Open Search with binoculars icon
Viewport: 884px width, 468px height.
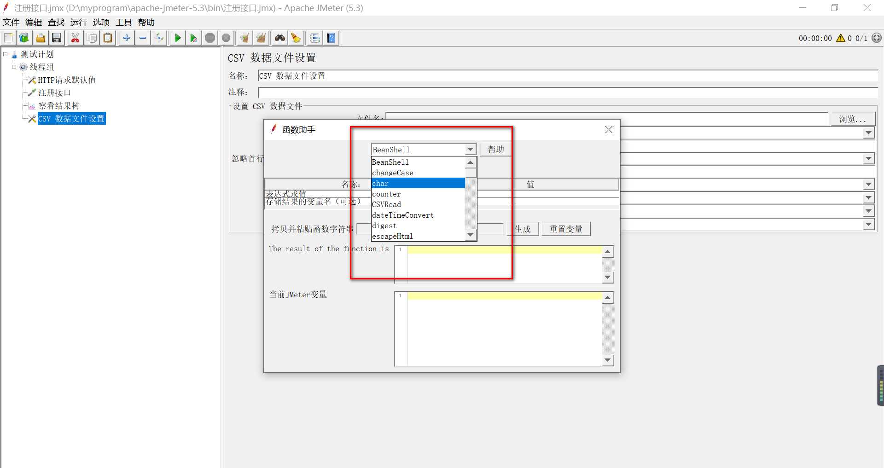coord(279,38)
